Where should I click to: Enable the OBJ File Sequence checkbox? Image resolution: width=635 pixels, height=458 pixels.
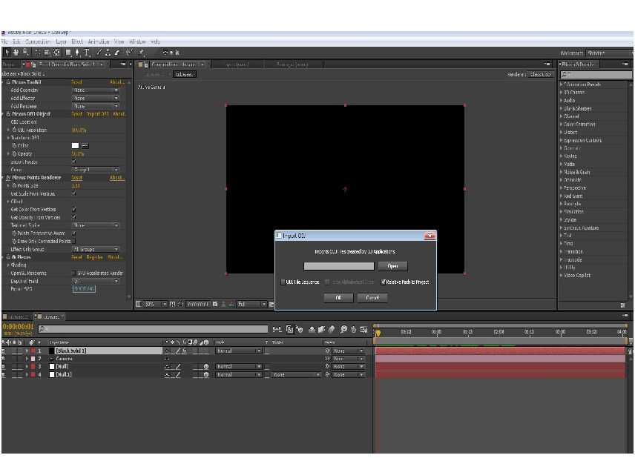point(283,282)
